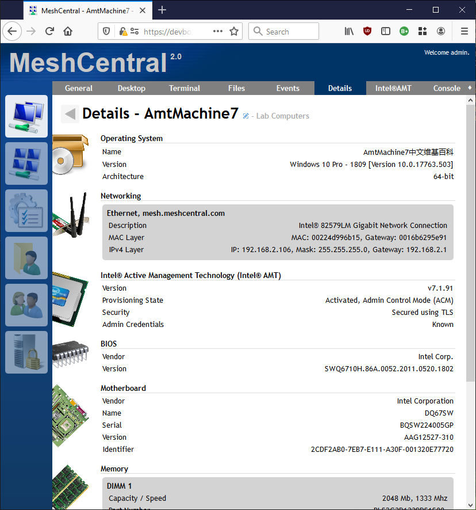Viewport: 476px width, 510px height.
Task: Click 'Intel® 82579LM Gigabit Network Connection' text
Action: click(373, 226)
